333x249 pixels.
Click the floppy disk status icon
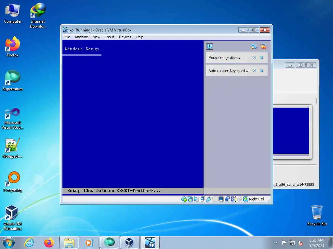[190, 199]
